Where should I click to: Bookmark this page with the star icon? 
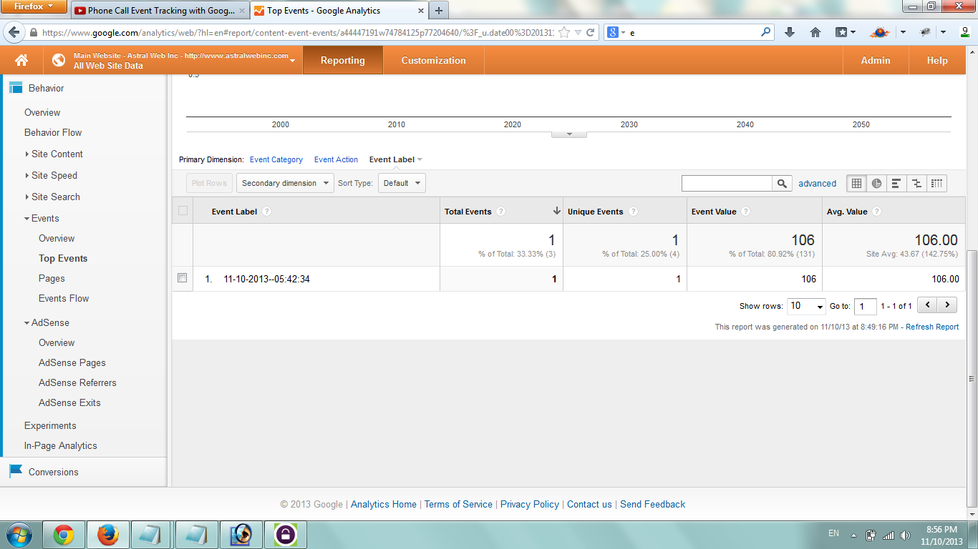[x=564, y=32]
